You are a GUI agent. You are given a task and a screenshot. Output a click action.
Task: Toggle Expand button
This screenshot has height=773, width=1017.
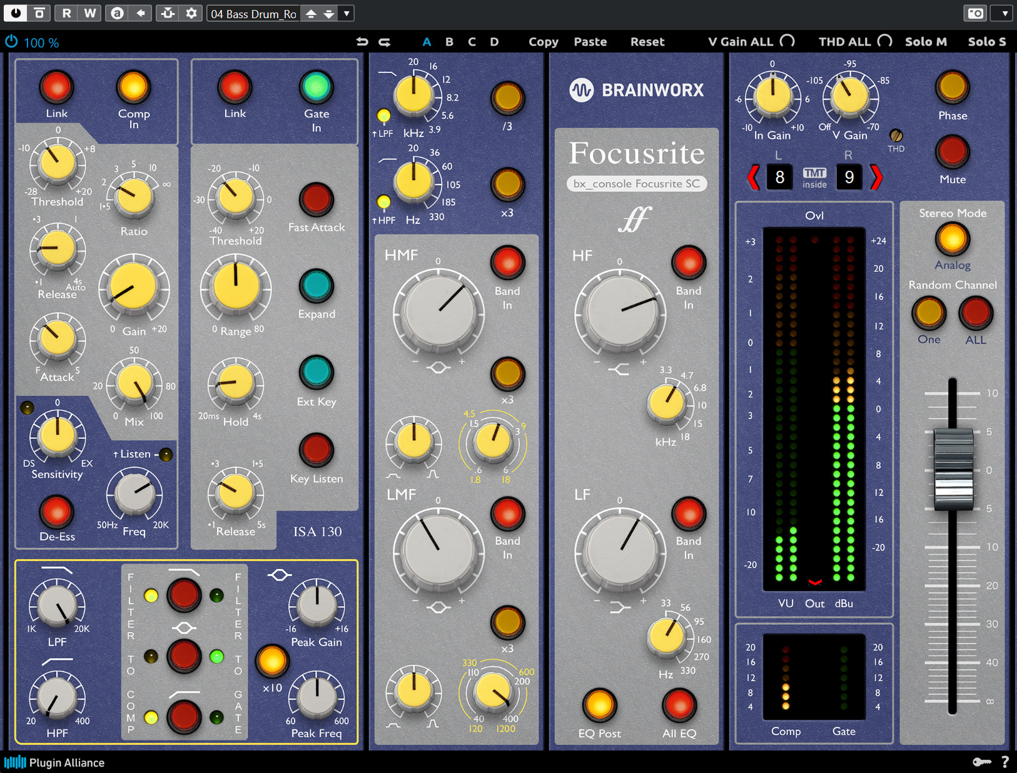[x=316, y=286]
